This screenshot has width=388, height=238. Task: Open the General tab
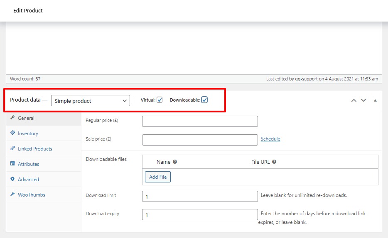[44, 118]
